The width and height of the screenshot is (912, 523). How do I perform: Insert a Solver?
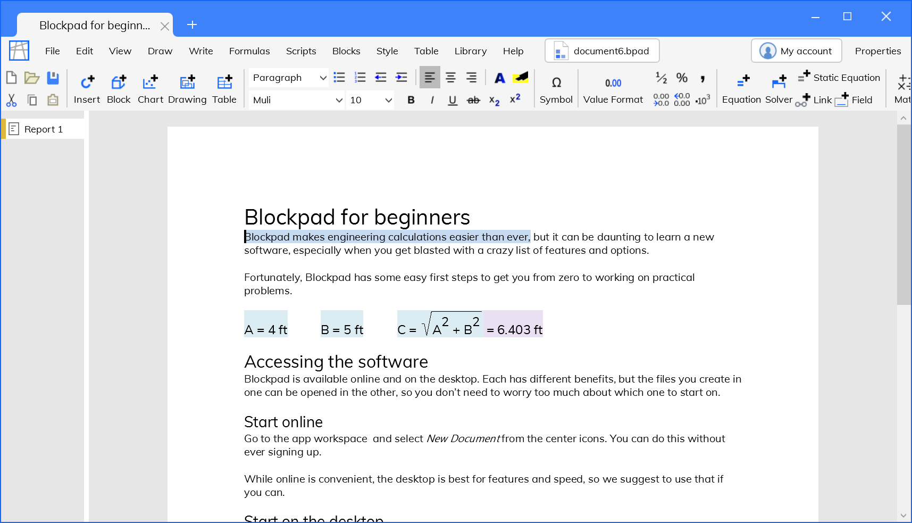(x=779, y=89)
